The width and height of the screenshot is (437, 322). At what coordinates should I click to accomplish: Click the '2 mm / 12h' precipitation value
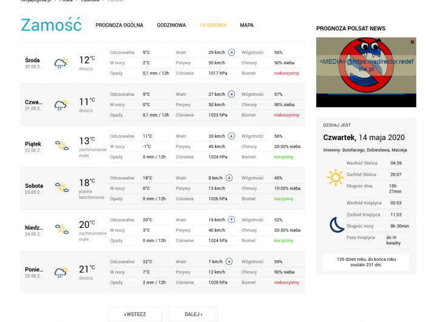[x=154, y=283]
